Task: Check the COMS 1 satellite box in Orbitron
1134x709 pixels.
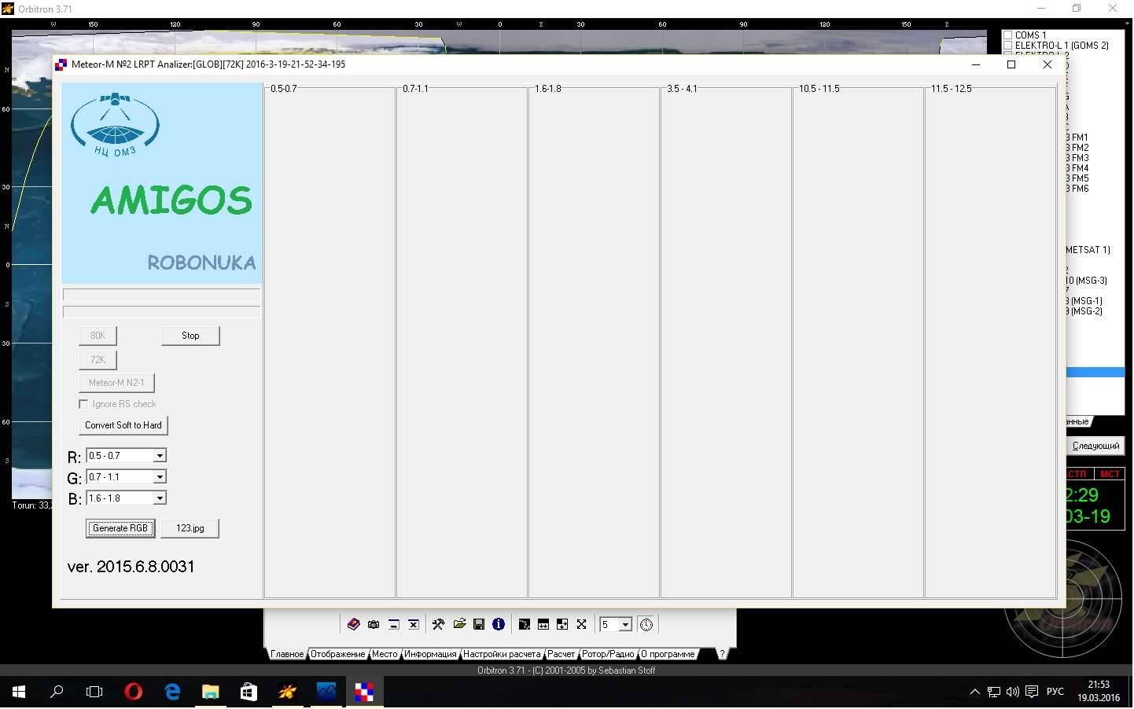Action: 1007,35
